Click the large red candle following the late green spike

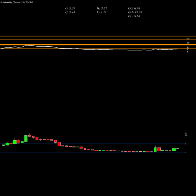[x=159, y=149]
